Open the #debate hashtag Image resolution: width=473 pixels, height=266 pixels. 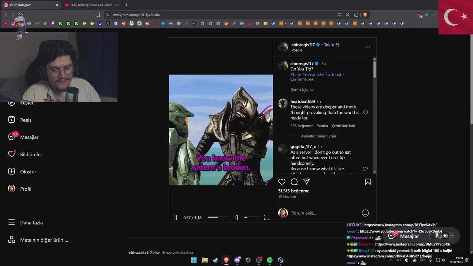[x=336, y=75]
